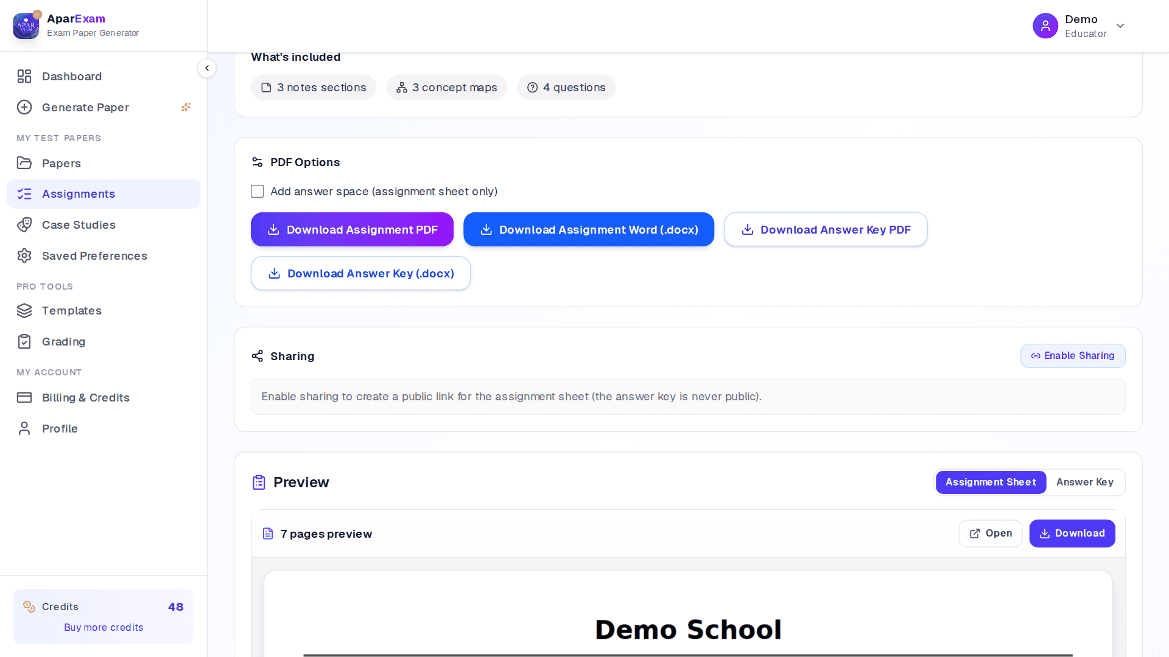Viewport: 1169px width, 657px height.
Task: Click the Saved Preferences gear icon
Action: pos(24,256)
